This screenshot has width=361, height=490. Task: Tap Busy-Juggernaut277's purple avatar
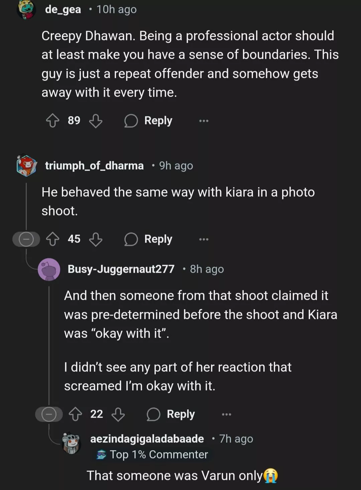(x=49, y=269)
